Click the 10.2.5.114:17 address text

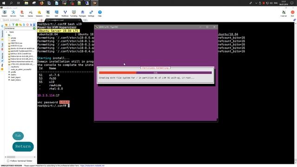[x=48, y=96]
